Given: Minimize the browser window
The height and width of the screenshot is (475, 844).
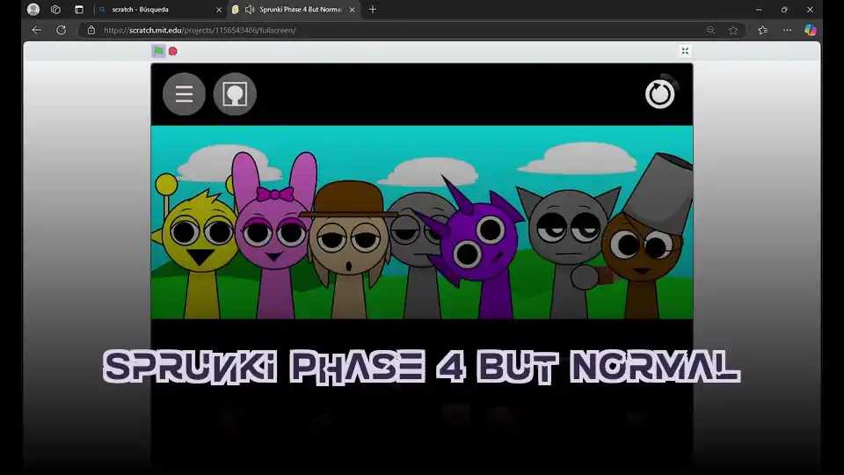Looking at the screenshot, I should coord(759,10).
